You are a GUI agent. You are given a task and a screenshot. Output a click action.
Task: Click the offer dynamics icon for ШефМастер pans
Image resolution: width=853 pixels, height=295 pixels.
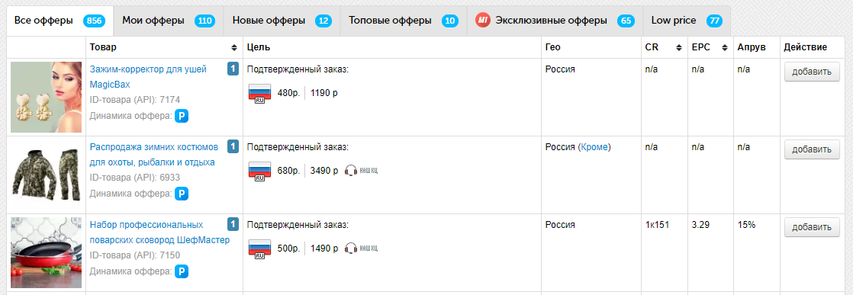181,271
